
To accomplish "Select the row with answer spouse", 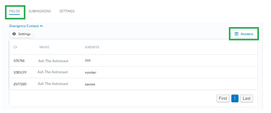I will point(133,84).
